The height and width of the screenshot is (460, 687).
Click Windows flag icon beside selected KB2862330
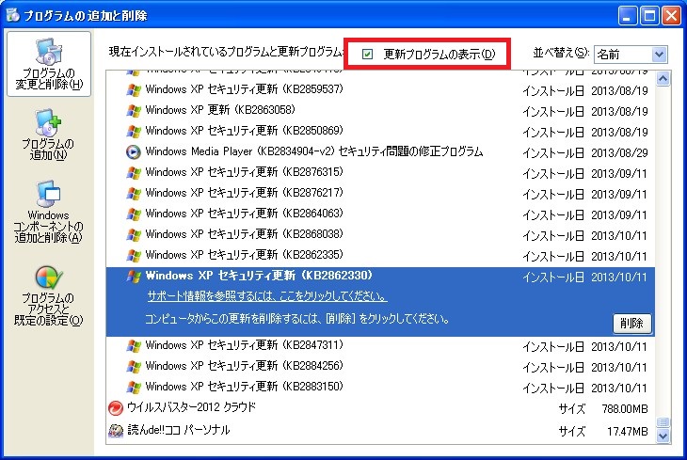pyautogui.click(x=134, y=277)
